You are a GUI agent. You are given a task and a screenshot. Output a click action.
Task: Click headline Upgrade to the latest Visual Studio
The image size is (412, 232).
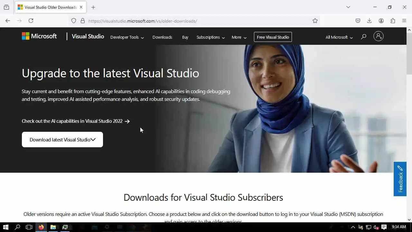(110, 73)
